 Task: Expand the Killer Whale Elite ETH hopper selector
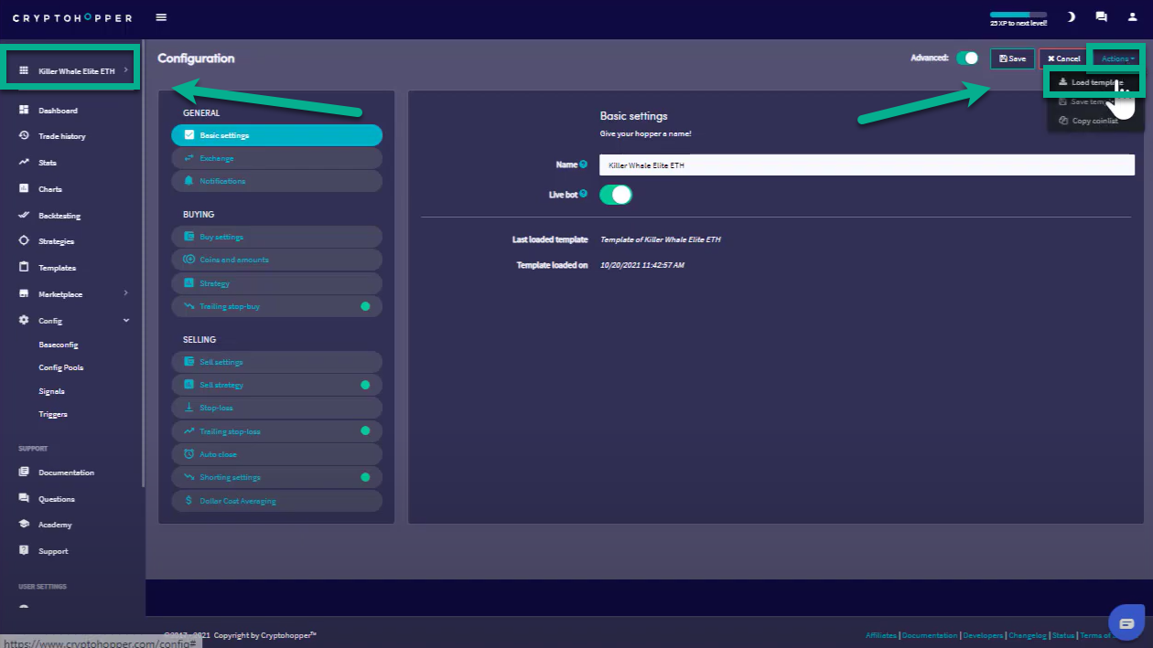coord(73,71)
